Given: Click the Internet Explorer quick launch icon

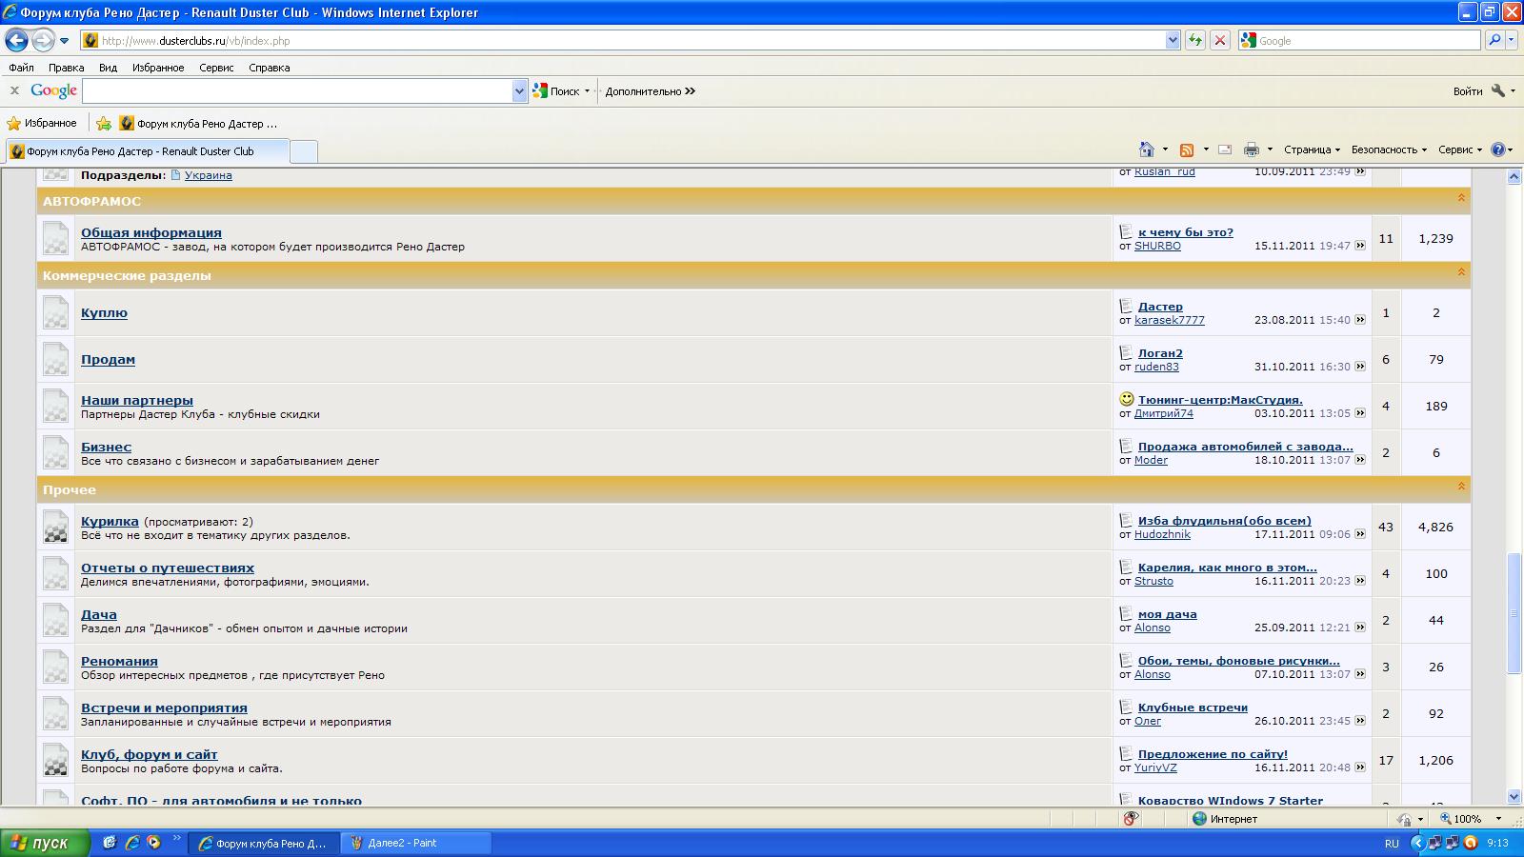Looking at the screenshot, I should point(132,842).
